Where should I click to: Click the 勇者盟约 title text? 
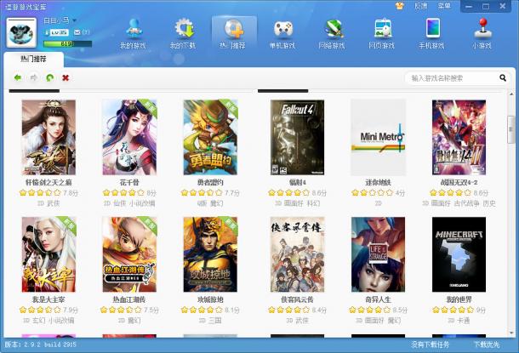tap(210, 182)
